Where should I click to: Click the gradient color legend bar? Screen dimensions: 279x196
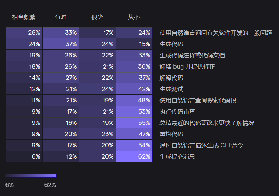(31, 176)
